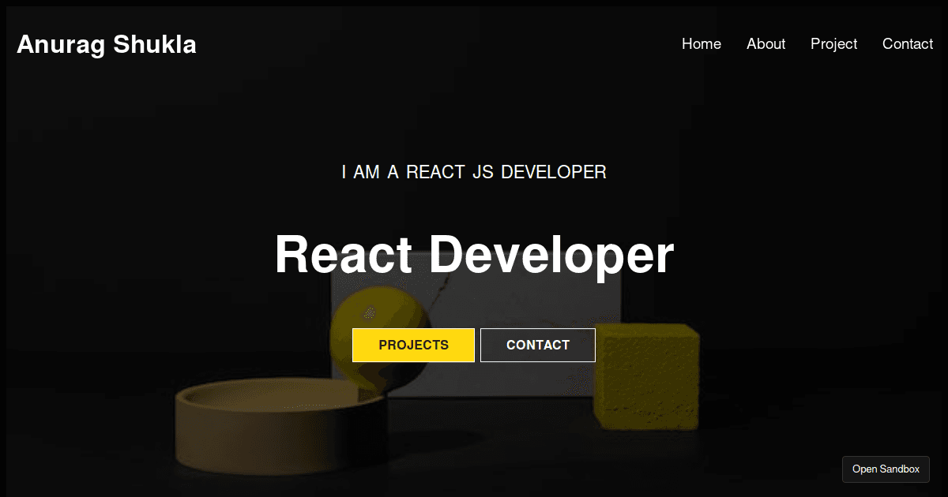Open the Home nav link
948x497 pixels.
pyautogui.click(x=702, y=44)
